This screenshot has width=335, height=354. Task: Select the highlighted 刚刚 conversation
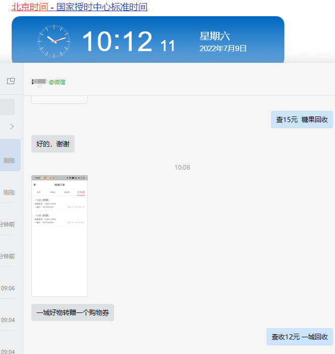point(11,155)
